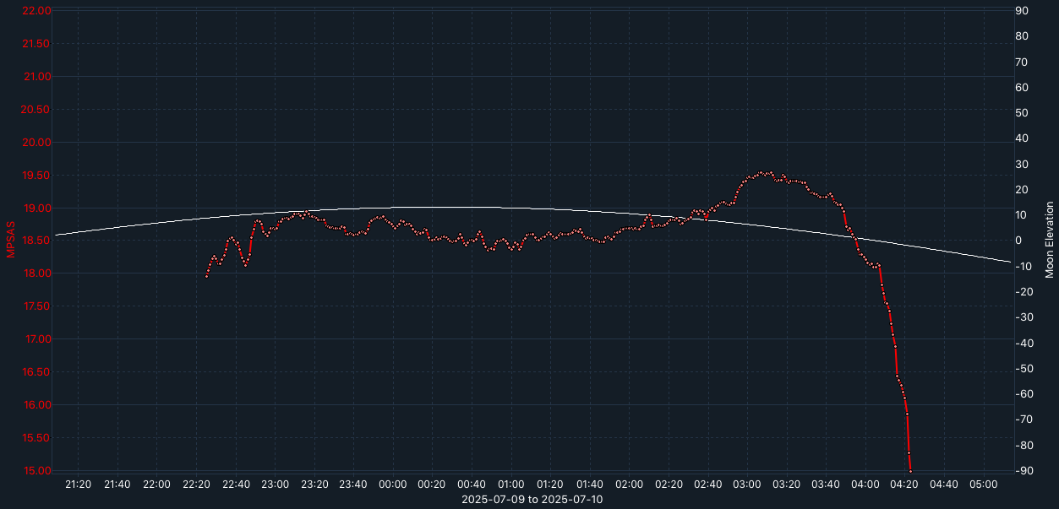Click the 15.50 MPSAS axis value

[36, 438]
